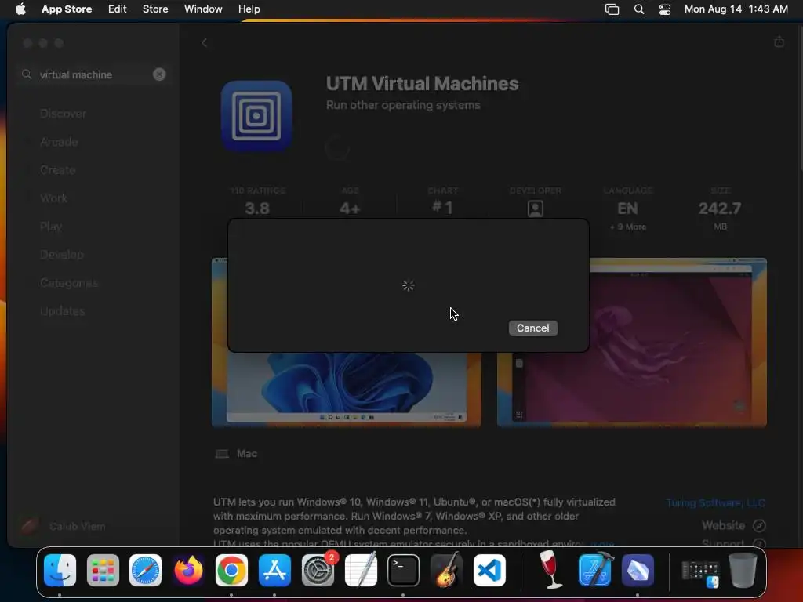This screenshot has height=602, width=803.
Task: Click the developer person icon
Action: pyautogui.click(x=535, y=209)
